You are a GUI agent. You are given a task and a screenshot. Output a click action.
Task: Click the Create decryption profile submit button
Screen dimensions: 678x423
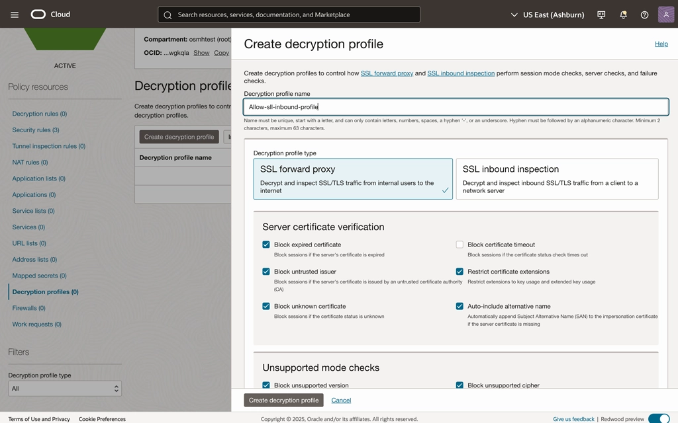pos(283,400)
